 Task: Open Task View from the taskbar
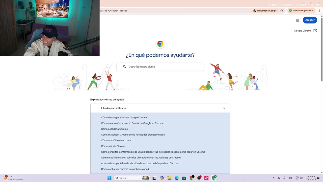coord(154,178)
